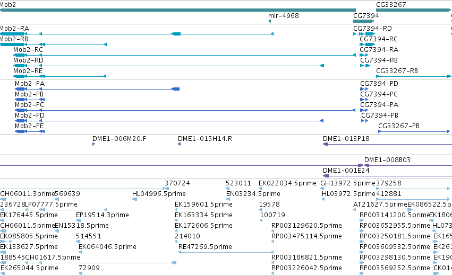Select the CG33267-RB transcript label
This screenshot has height=276, width=452.
pyautogui.click(x=397, y=71)
